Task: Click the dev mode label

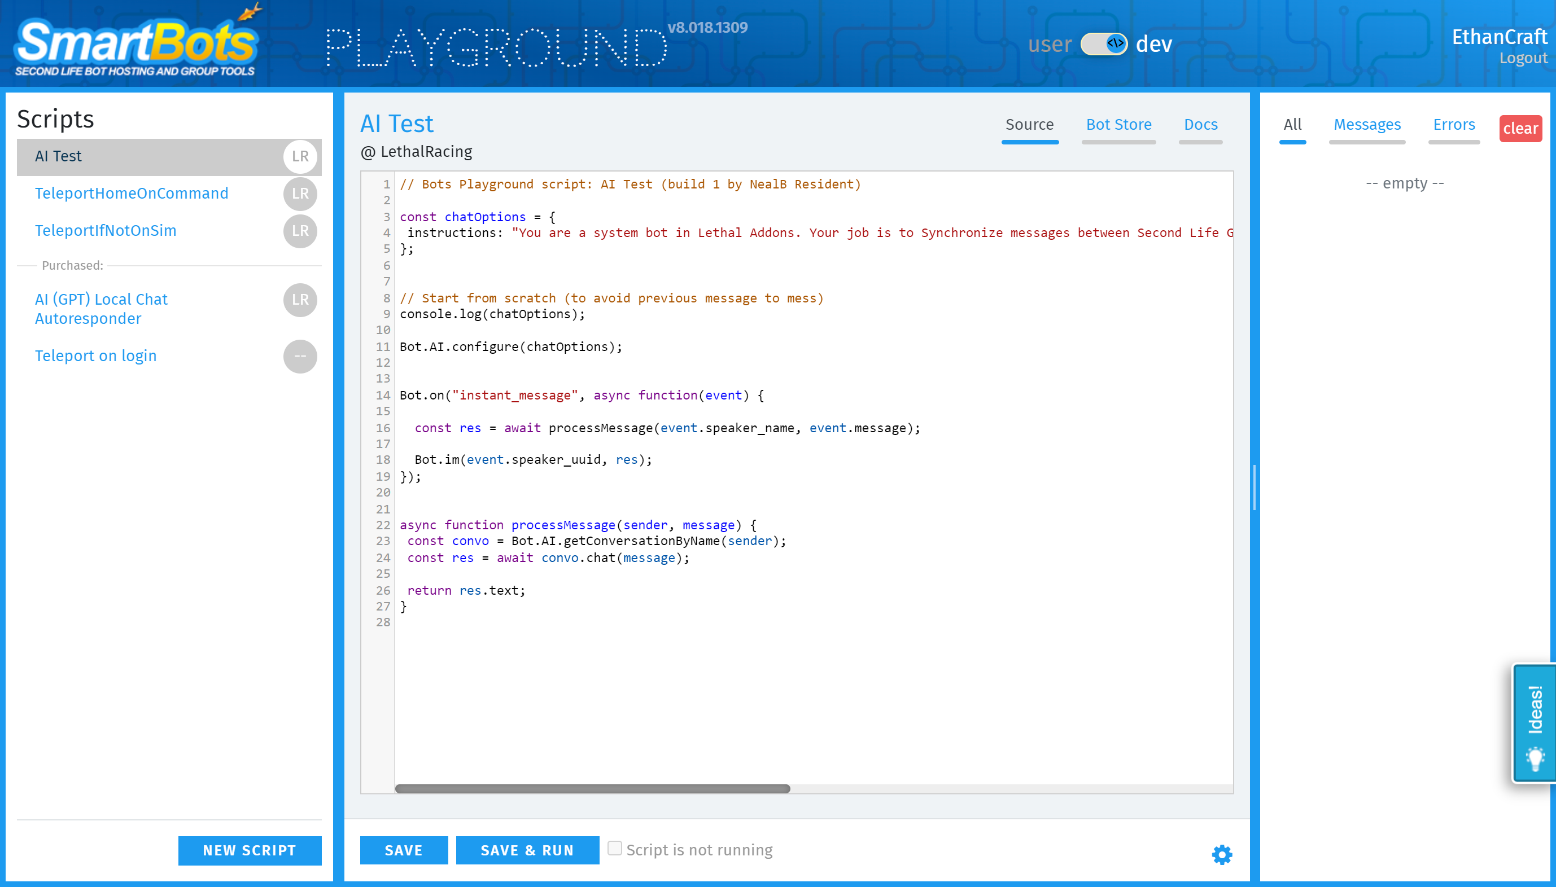Action: click(x=1154, y=45)
